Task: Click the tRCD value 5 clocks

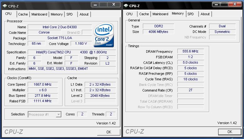Action: click(190, 68)
